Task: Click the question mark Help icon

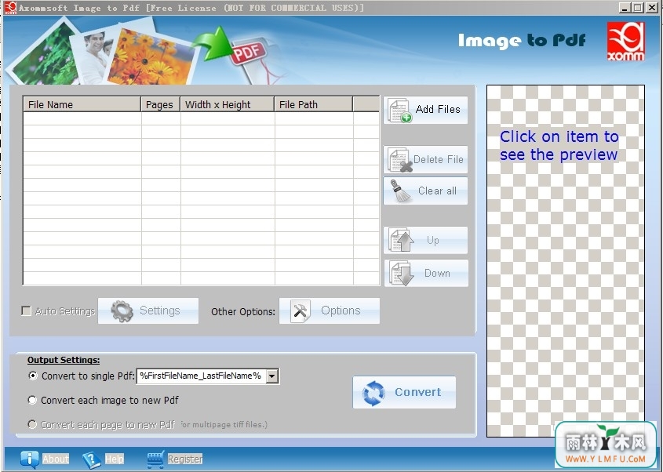Action: 92,459
